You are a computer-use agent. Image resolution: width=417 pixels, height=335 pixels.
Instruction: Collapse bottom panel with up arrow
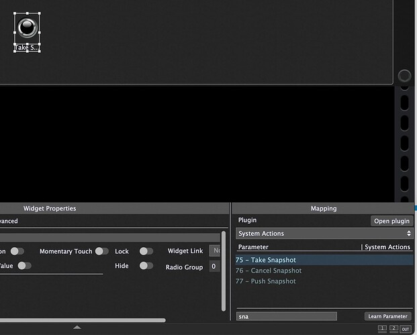tap(77, 328)
